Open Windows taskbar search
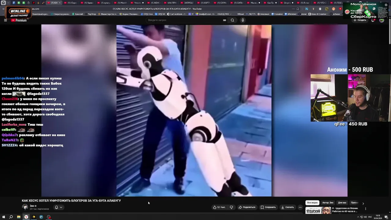Viewport: 391px width, 220px height. 11,217
